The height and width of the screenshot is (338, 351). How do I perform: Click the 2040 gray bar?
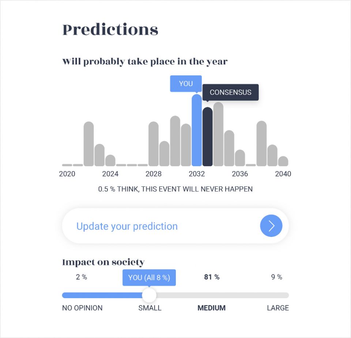point(283,161)
